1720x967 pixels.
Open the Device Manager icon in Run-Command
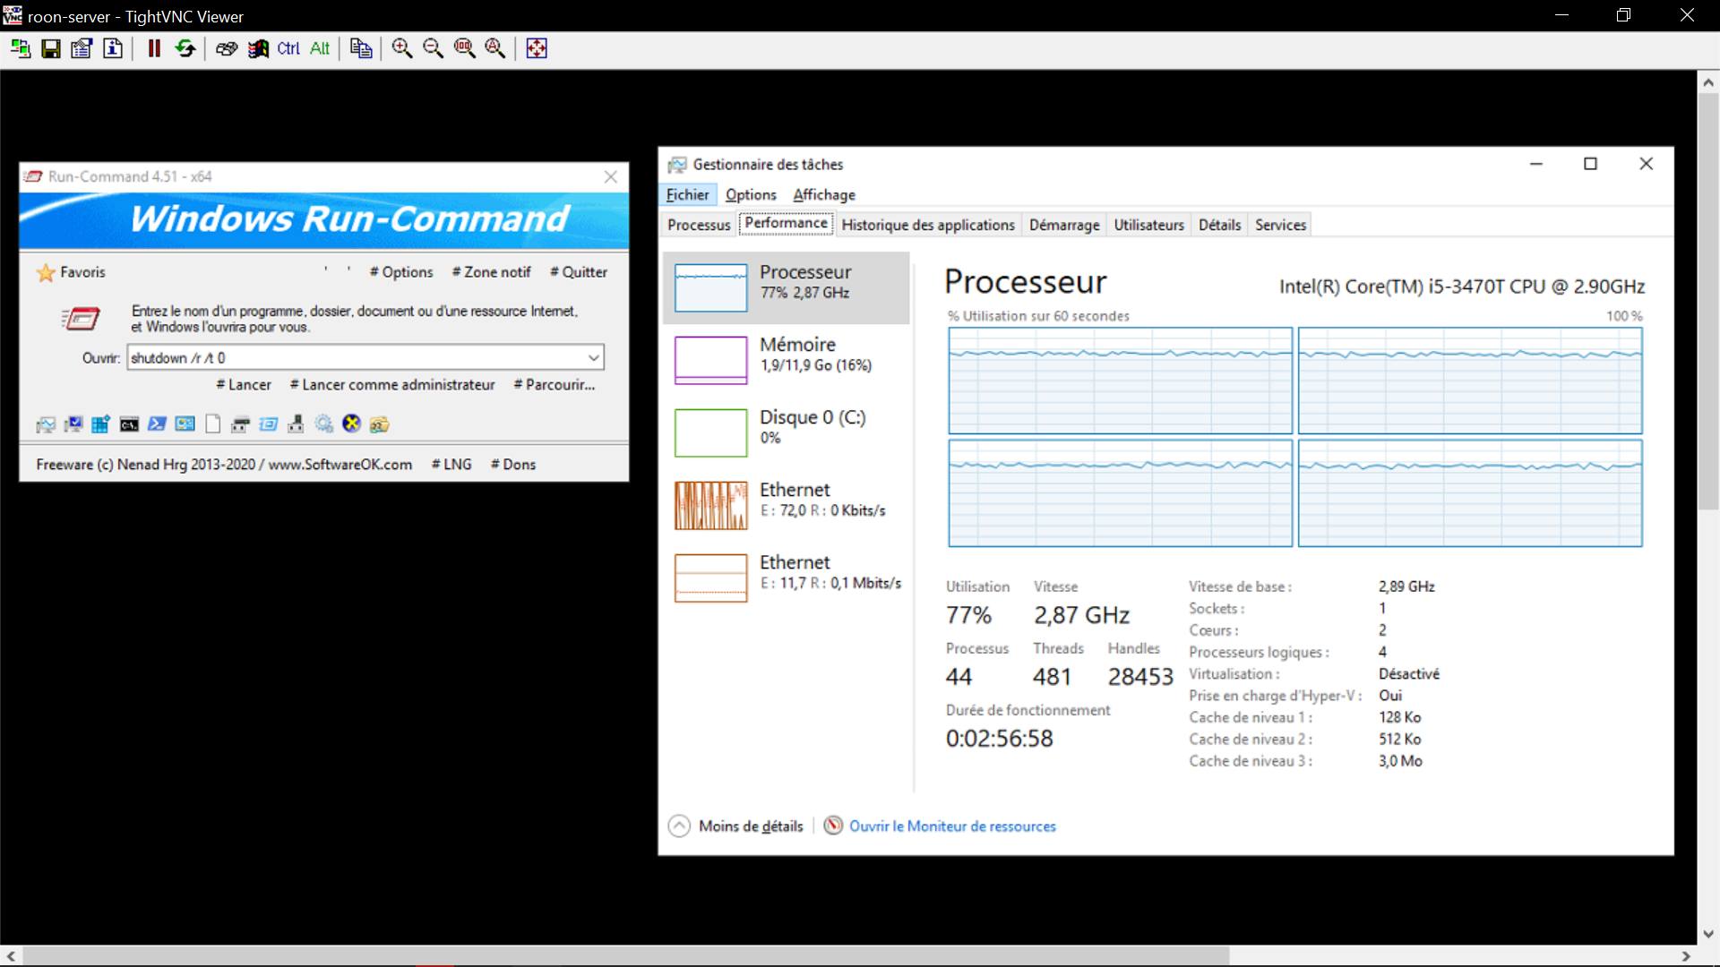[296, 424]
